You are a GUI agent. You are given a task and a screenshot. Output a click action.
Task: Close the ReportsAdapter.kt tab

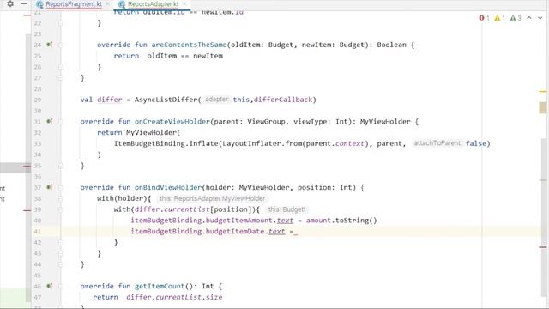(x=184, y=3)
